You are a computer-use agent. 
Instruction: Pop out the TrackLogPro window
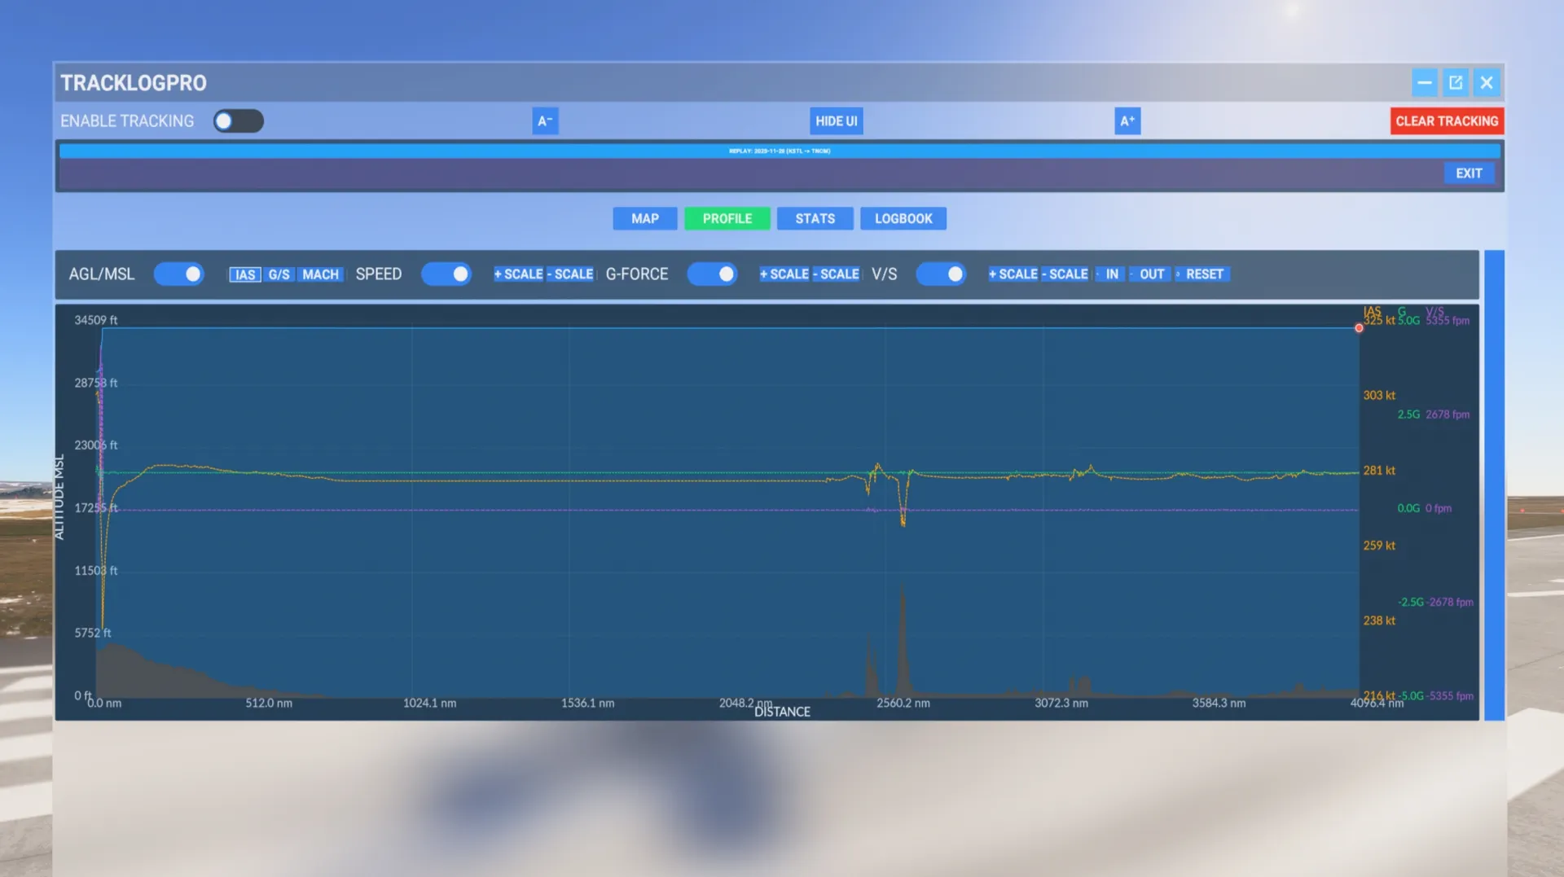pyautogui.click(x=1455, y=82)
